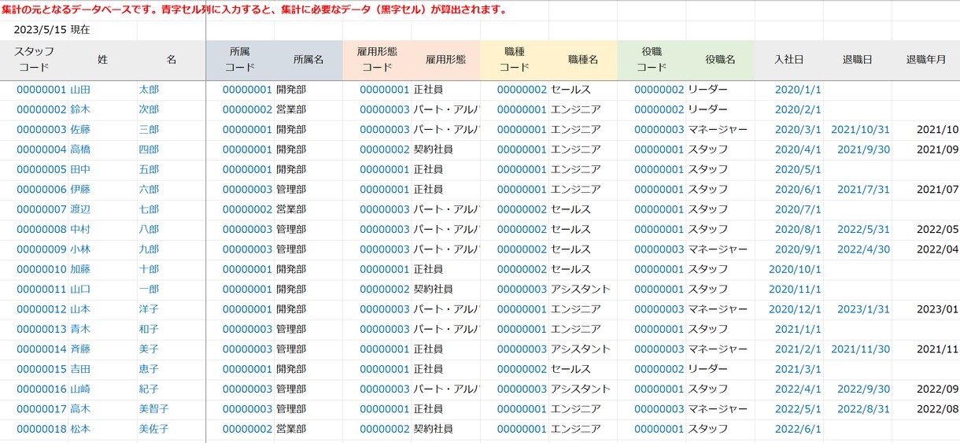This screenshot has width=960, height=443.
Task: Click the resignation date 2022/8/31
Action: pyautogui.click(x=863, y=409)
